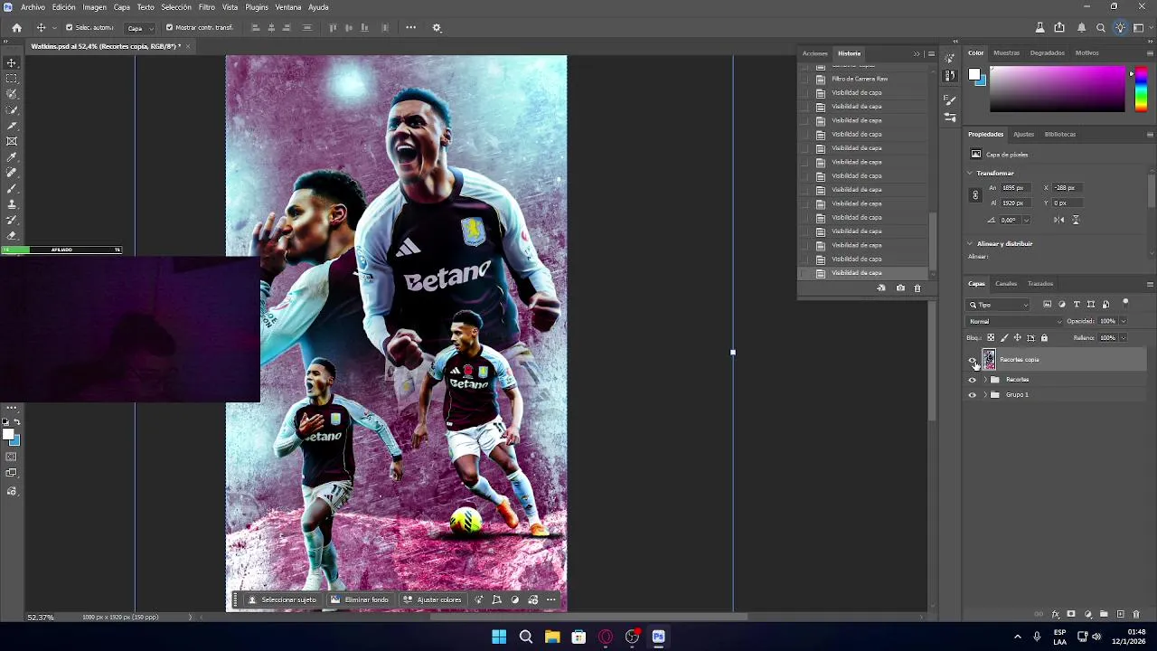Toggle layer filter on/off switch
The image size is (1157, 651).
(1125, 303)
